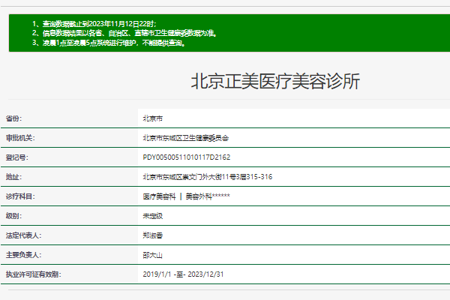Click the 主要负责人 label
Image resolution: width=450 pixels, height=300 pixels.
(23, 255)
